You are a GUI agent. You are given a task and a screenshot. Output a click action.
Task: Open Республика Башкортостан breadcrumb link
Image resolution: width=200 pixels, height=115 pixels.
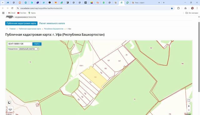click(53, 29)
